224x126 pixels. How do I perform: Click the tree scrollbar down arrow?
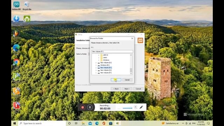pyautogui.click(x=131, y=73)
